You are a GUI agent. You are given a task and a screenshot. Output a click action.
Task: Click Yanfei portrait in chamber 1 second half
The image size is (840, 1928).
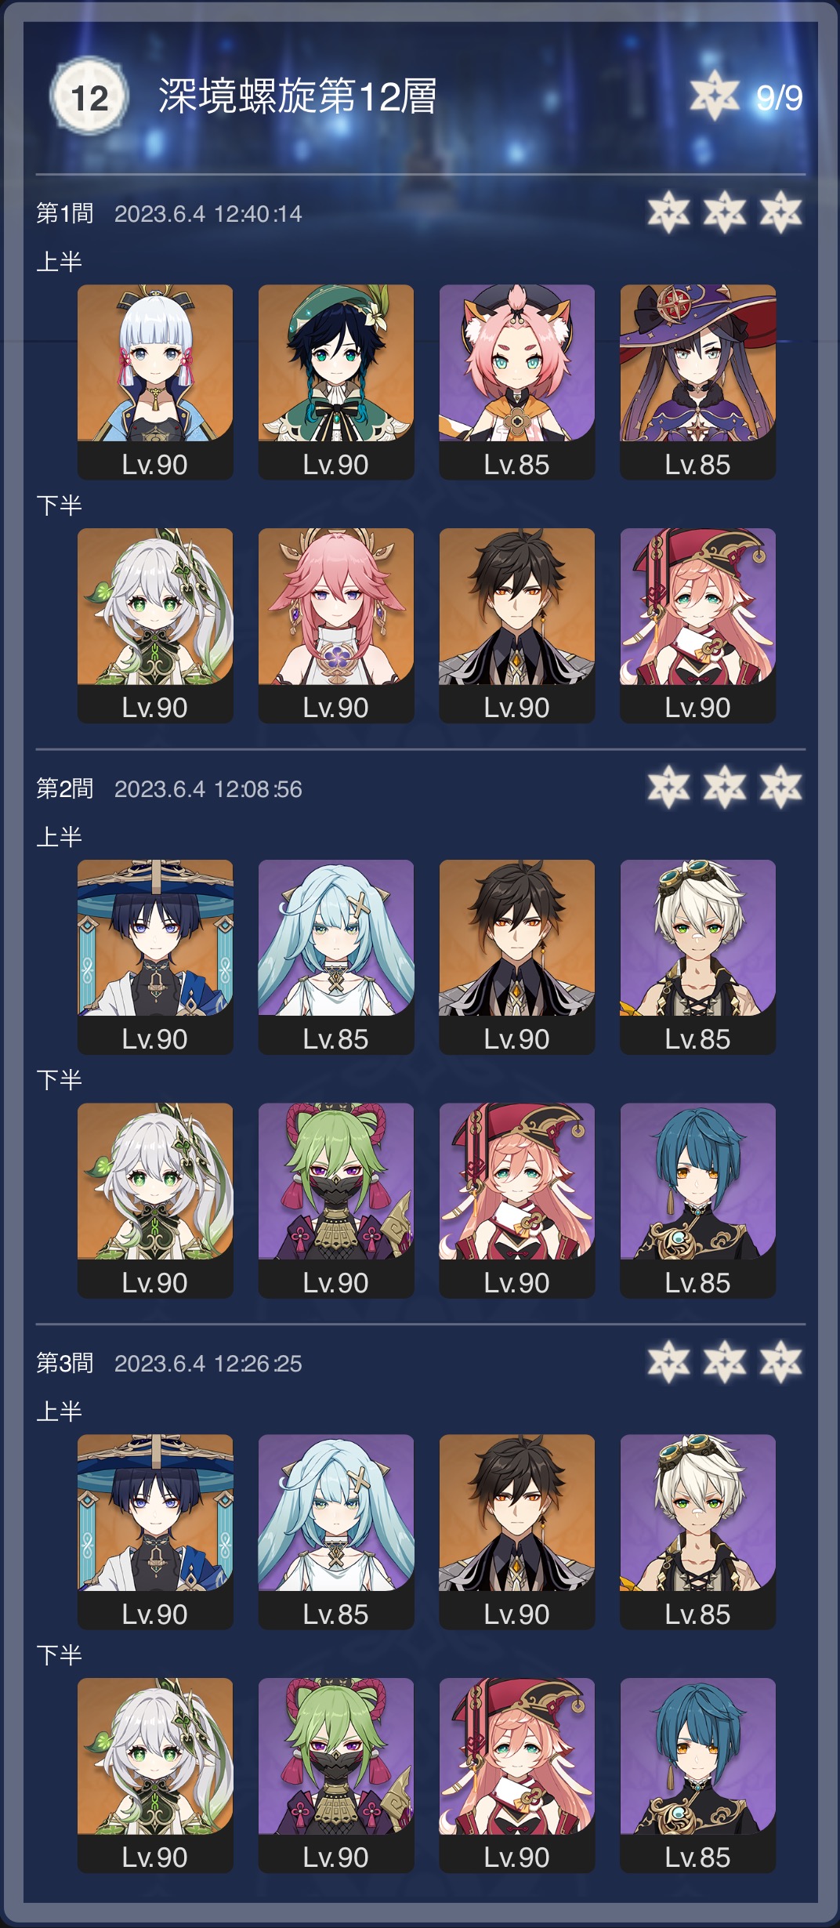[x=698, y=625]
